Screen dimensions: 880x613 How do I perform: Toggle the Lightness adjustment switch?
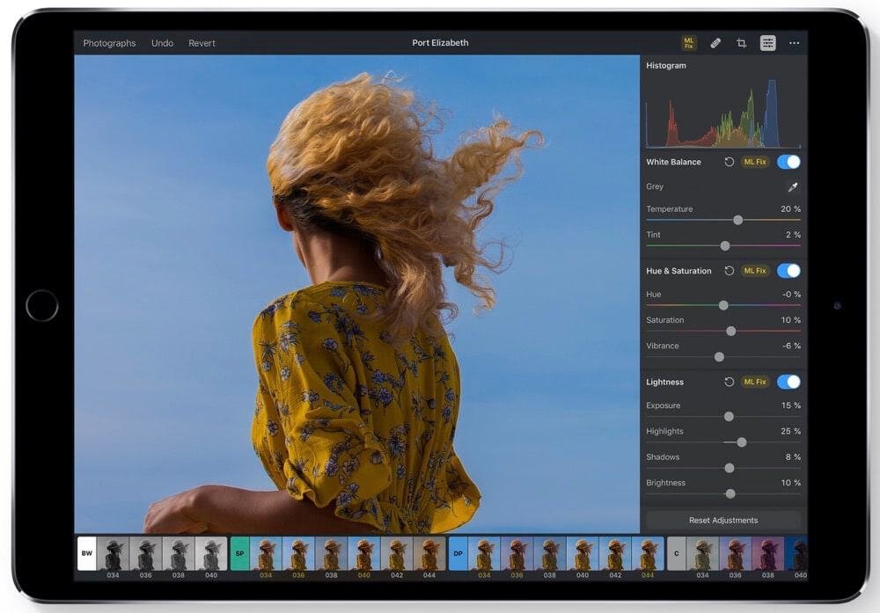pos(789,382)
